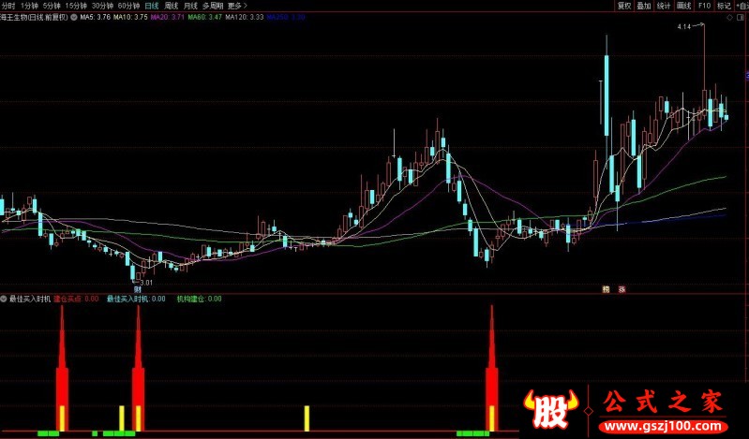Click the 榜 event marker
The image size is (749, 439).
(x=606, y=288)
